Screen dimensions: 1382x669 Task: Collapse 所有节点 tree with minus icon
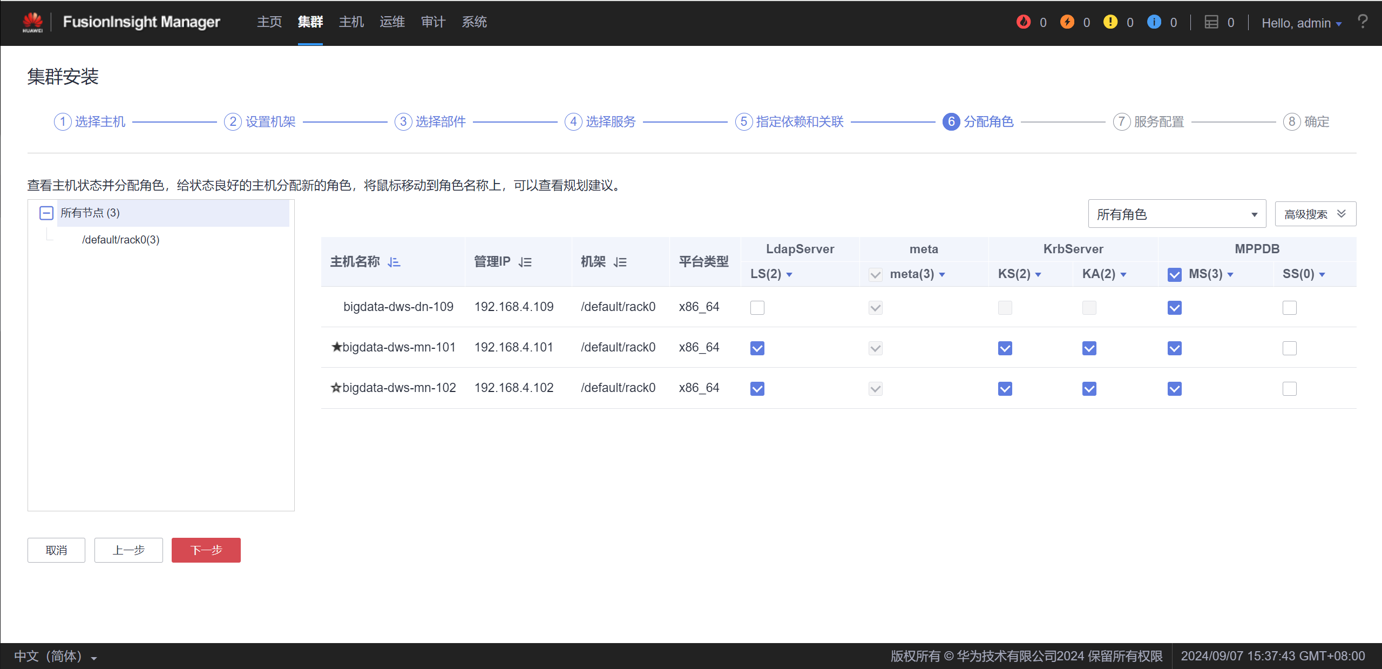(x=46, y=213)
